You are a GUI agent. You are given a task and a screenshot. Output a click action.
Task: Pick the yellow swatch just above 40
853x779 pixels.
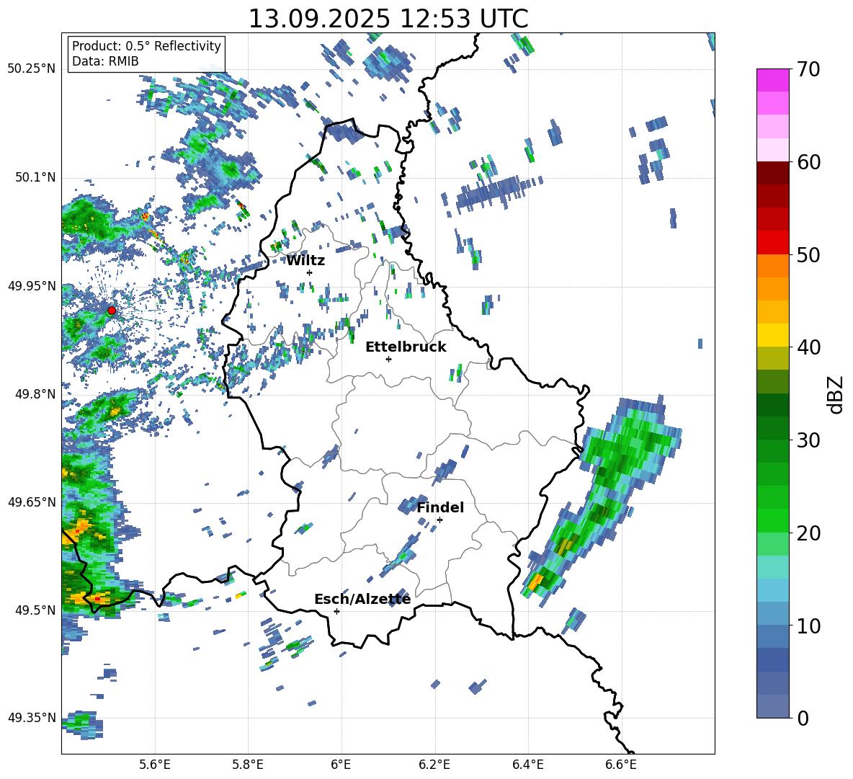(x=772, y=335)
